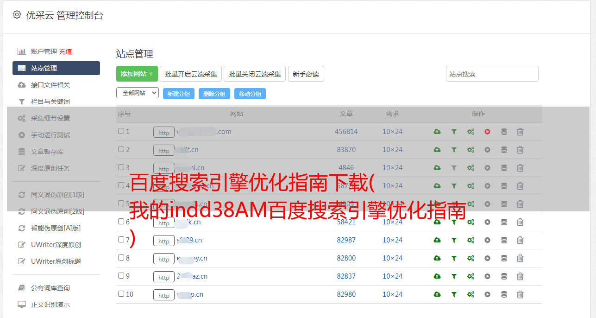This screenshot has width=596, height=318.
Task: Click article count 82987
Action: click(346, 240)
